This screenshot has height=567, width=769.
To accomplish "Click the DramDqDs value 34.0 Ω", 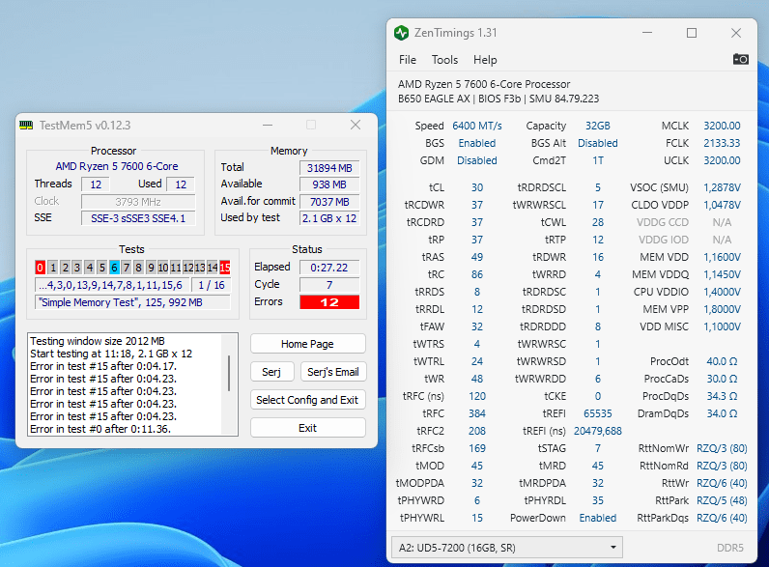I will pyautogui.click(x=722, y=413).
